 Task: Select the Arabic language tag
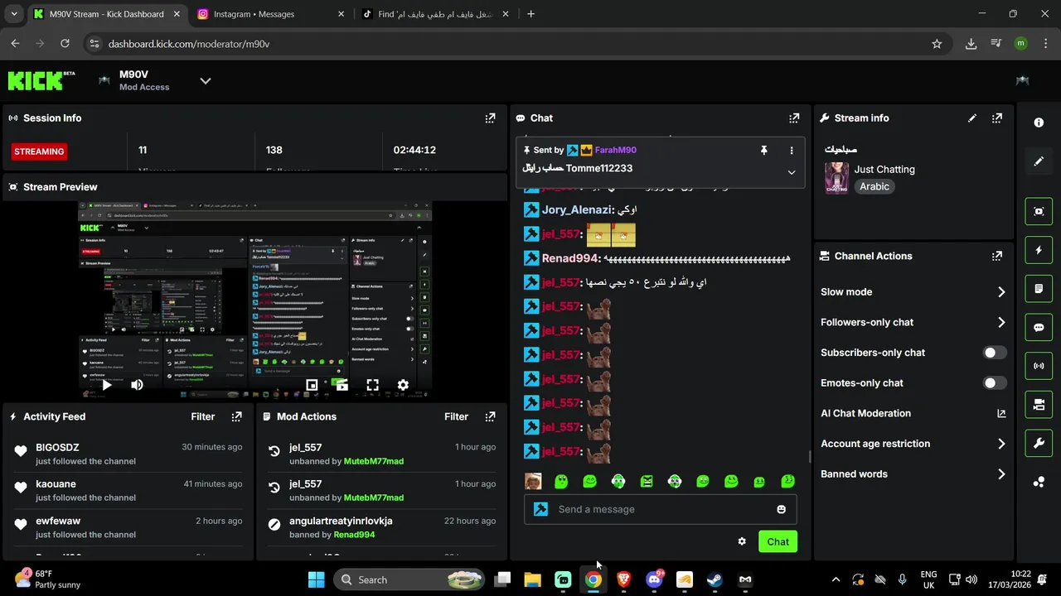tap(874, 186)
